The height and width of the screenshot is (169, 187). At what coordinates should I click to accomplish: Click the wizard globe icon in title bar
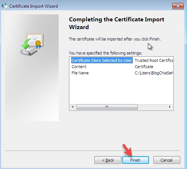tap(4, 6)
